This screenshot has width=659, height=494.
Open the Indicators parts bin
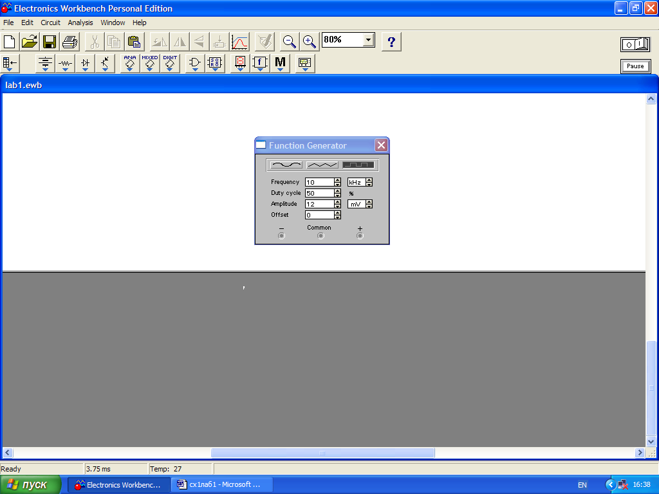[240, 64]
